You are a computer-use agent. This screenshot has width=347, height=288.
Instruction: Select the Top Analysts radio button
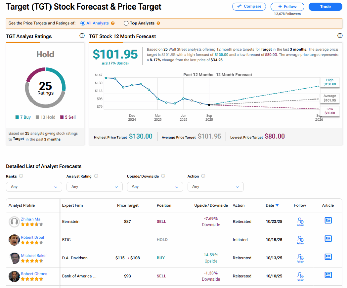[x=126, y=23]
